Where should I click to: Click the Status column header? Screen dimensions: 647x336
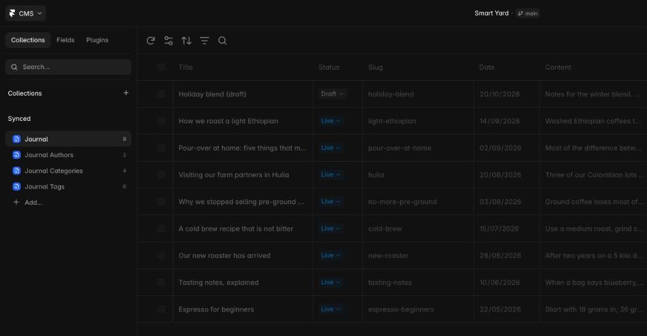329,67
